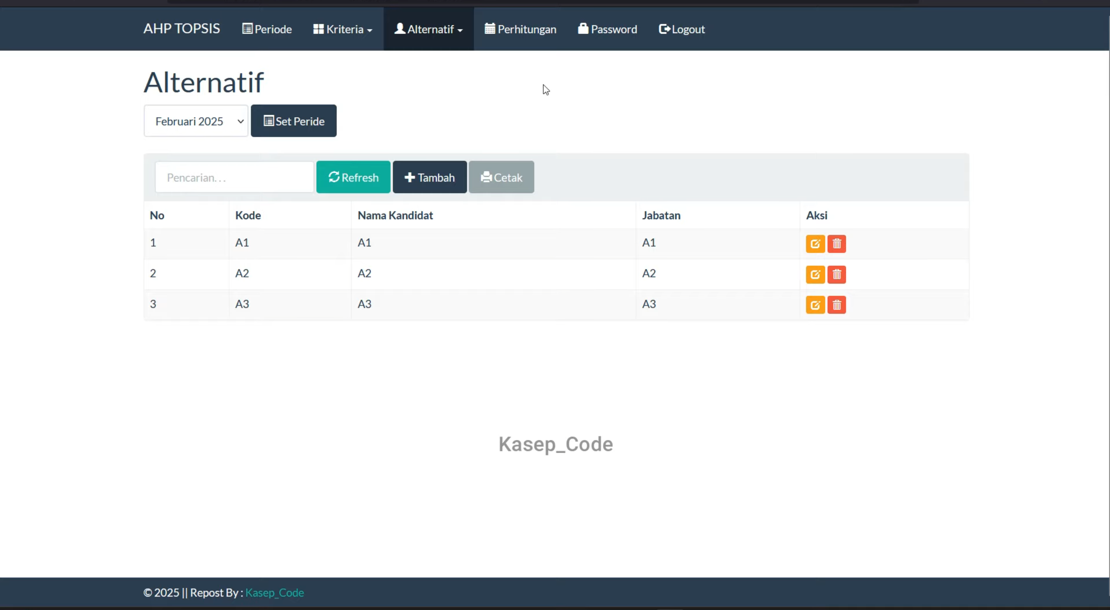This screenshot has width=1110, height=610.
Task: Add a new alternative with Tambah
Action: [429, 177]
